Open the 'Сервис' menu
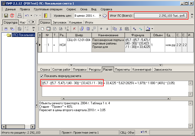Screen dimensions: 195x136 pyautogui.click(x=71, y=9)
